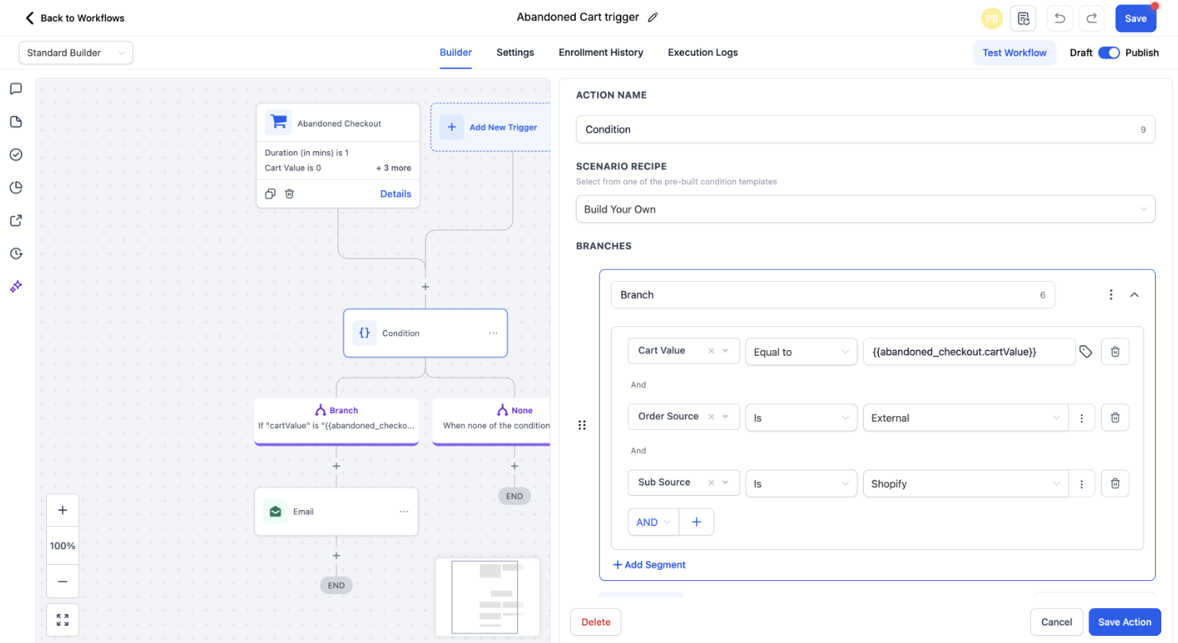1178x643 pixels.
Task: Fit the workflow canvas to screen
Action: click(x=63, y=620)
